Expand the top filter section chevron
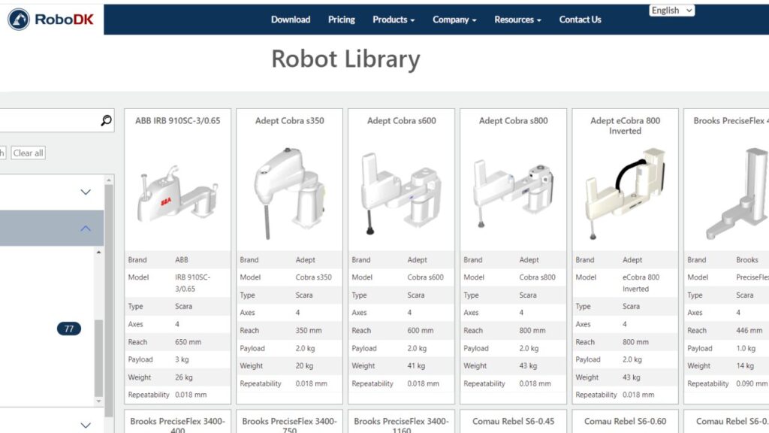 point(85,192)
